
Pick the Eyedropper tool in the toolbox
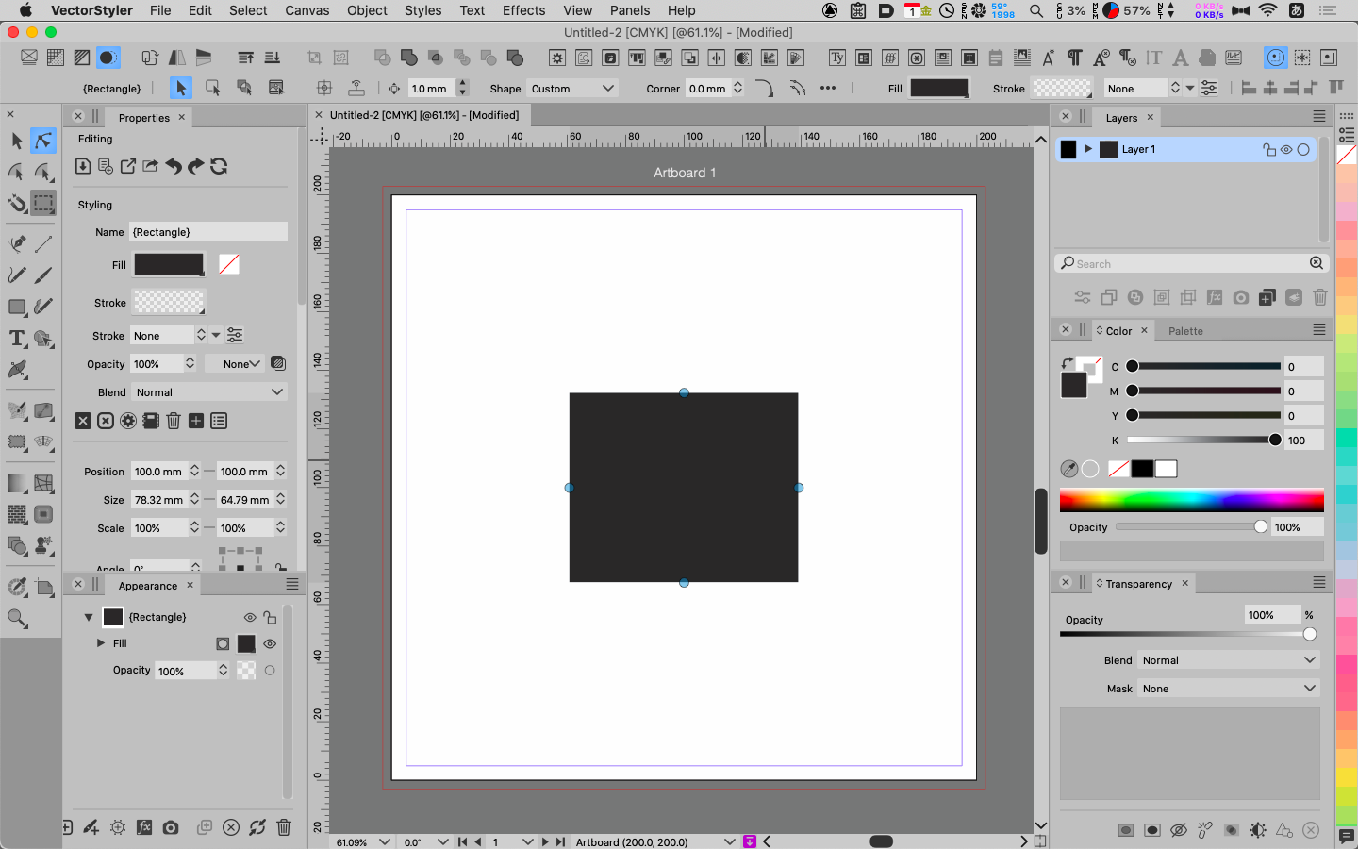point(17,587)
